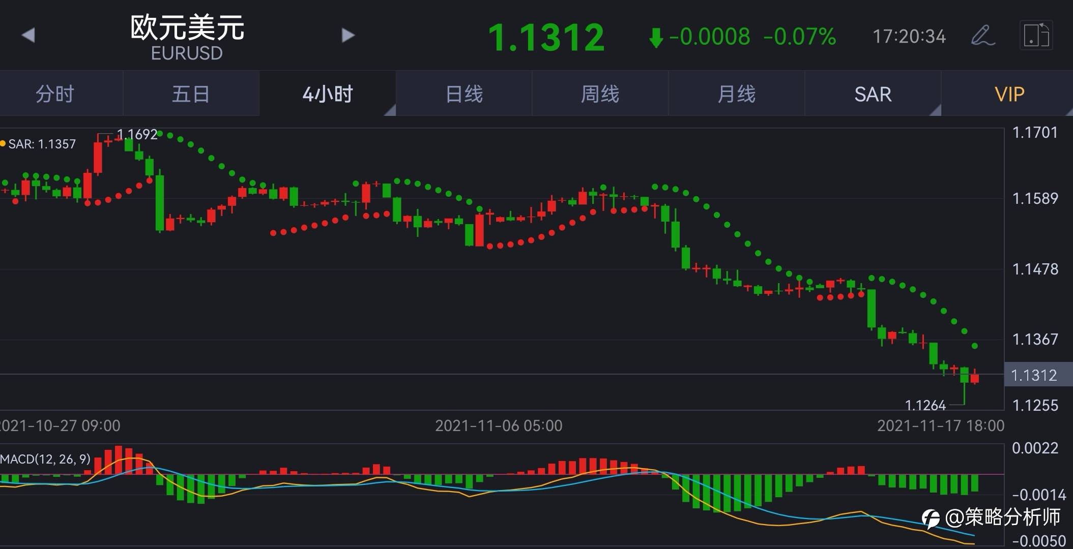Switch to the 周线 tab
The height and width of the screenshot is (549, 1073).
tap(600, 94)
